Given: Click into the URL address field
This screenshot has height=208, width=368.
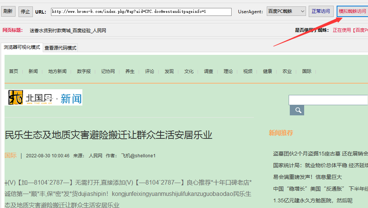Looking at the screenshot, I should 141,12.
